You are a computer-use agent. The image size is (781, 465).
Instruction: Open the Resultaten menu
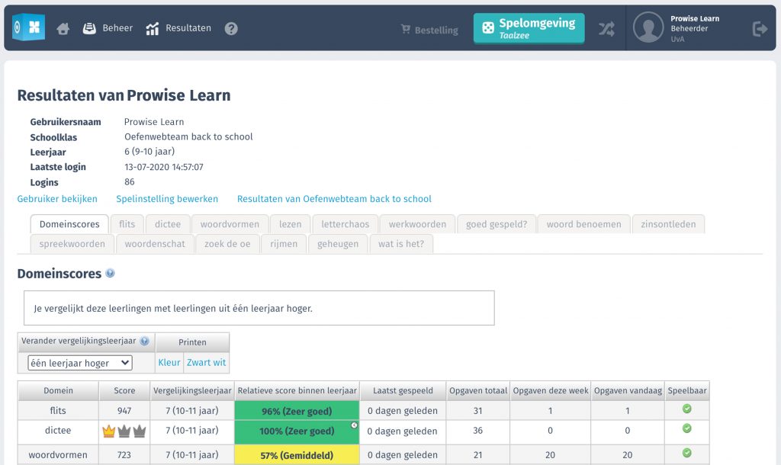pyautogui.click(x=178, y=28)
